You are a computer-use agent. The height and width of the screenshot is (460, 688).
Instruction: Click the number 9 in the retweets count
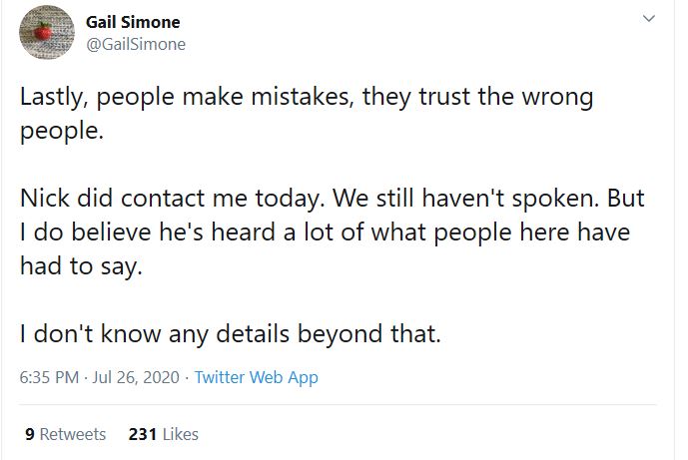[x=28, y=434]
